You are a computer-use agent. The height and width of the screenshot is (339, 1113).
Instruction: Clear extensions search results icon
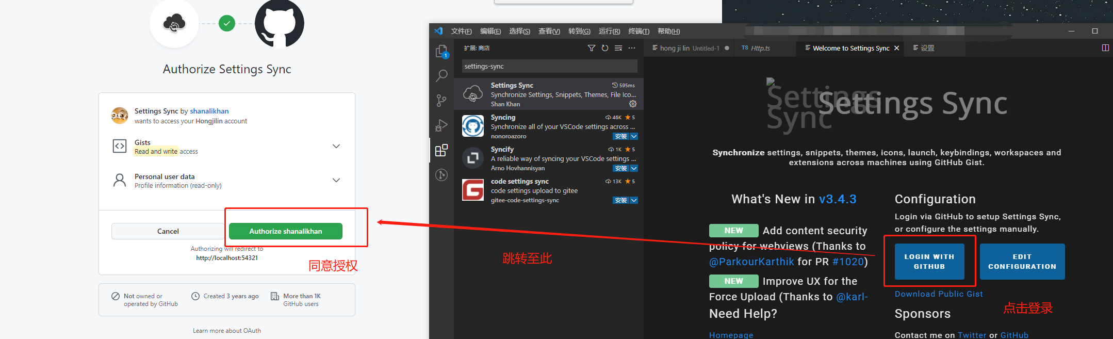coord(618,48)
